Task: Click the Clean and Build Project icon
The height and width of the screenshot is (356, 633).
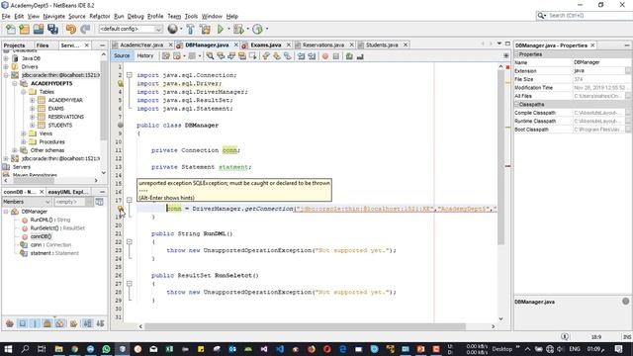Action: (x=205, y=29)
